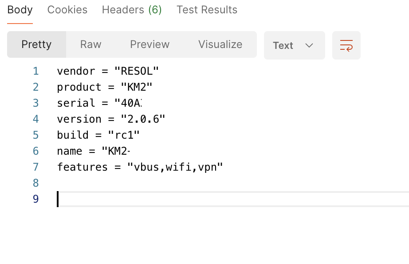
Task: Place cursor in empty line 9
Action: [x=177, y=199]
